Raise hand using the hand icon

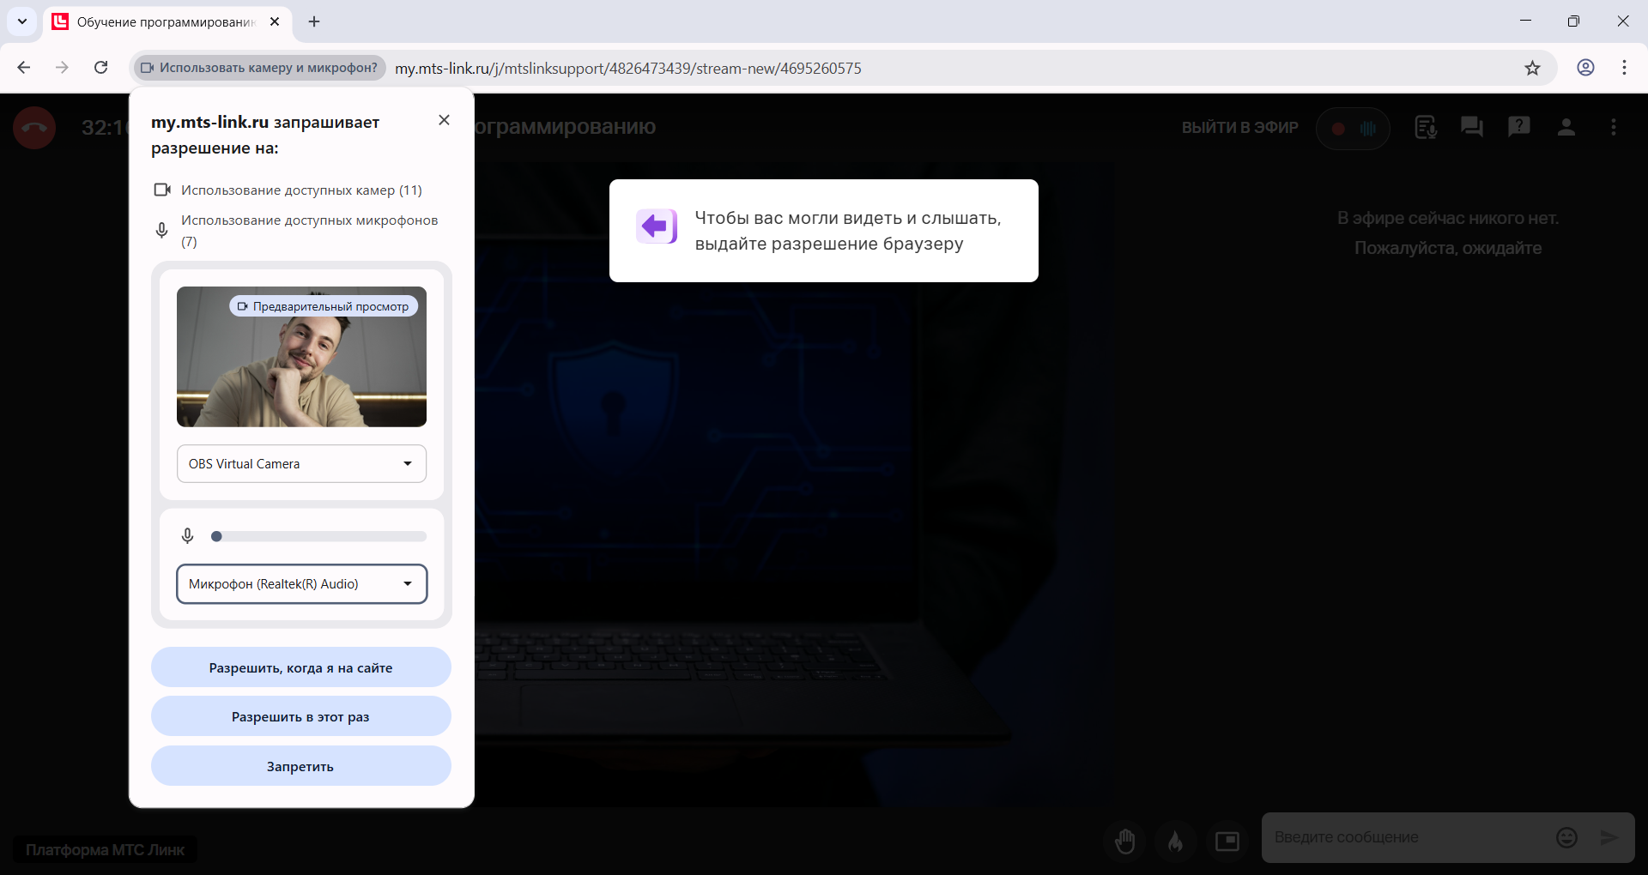coord(1125,841)
